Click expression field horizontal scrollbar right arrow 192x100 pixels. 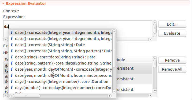point(150,39)
